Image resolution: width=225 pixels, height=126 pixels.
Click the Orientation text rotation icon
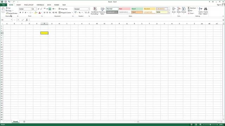pyautogui.click(x=53, y=9)
